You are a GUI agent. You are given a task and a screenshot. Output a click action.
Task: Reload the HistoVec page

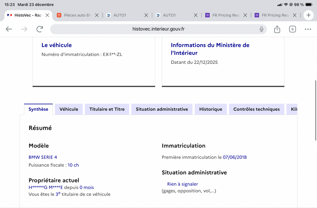pos(40,29)
